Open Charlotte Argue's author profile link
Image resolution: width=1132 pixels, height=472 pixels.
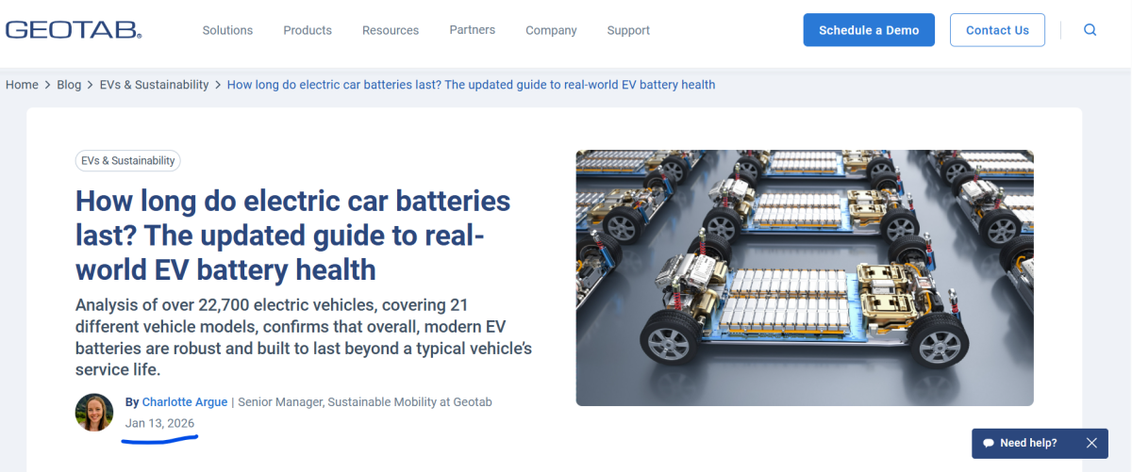click(185, 402)
